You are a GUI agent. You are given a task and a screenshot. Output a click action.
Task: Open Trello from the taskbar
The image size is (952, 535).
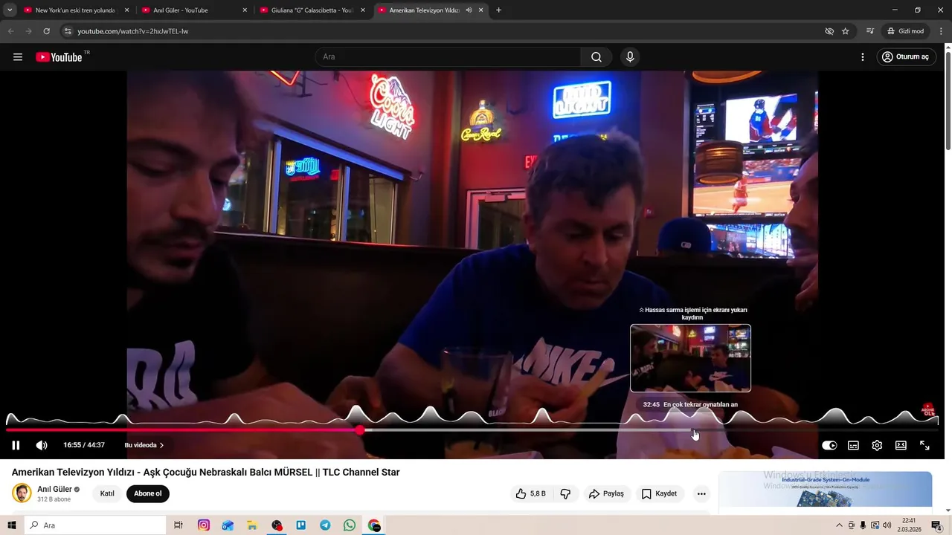[301, 525]
